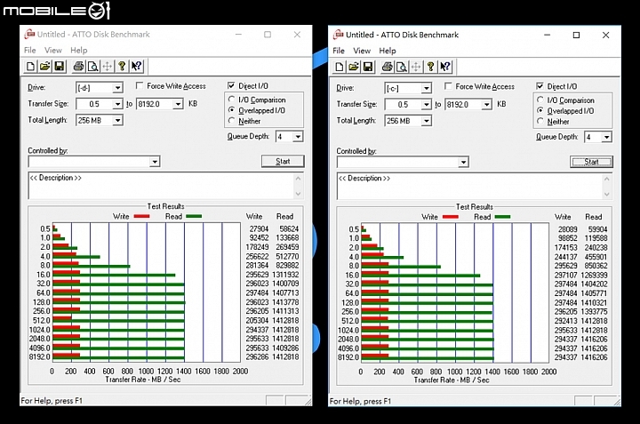The image size is (640, 424).
Task: Open Drive [-c-] dropdown in right window
Action: [426, 88]
